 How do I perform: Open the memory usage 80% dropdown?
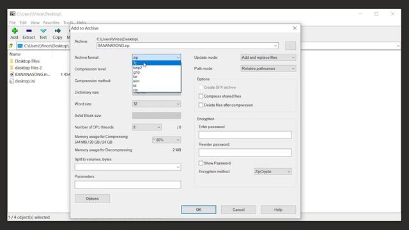click(166, 140)
